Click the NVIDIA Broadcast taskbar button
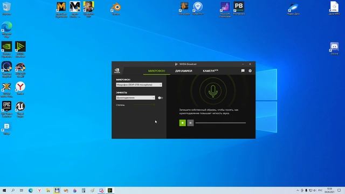 (x=110, y=190)
